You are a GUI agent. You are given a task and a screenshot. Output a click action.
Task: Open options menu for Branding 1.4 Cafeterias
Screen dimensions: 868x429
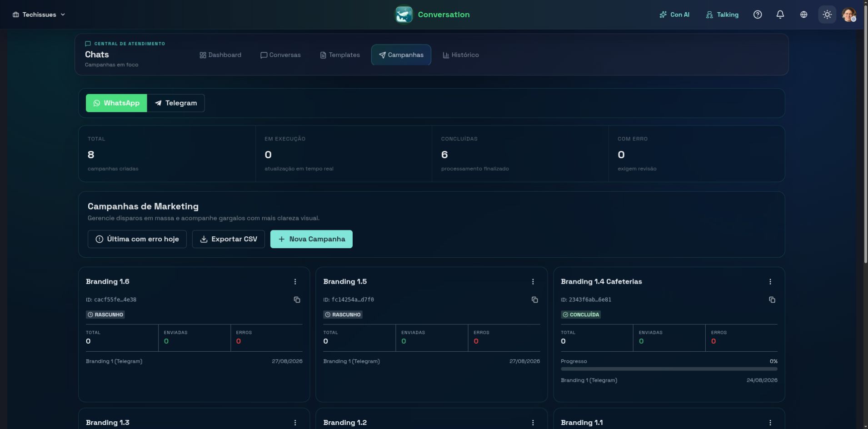[x=770, y=282]
